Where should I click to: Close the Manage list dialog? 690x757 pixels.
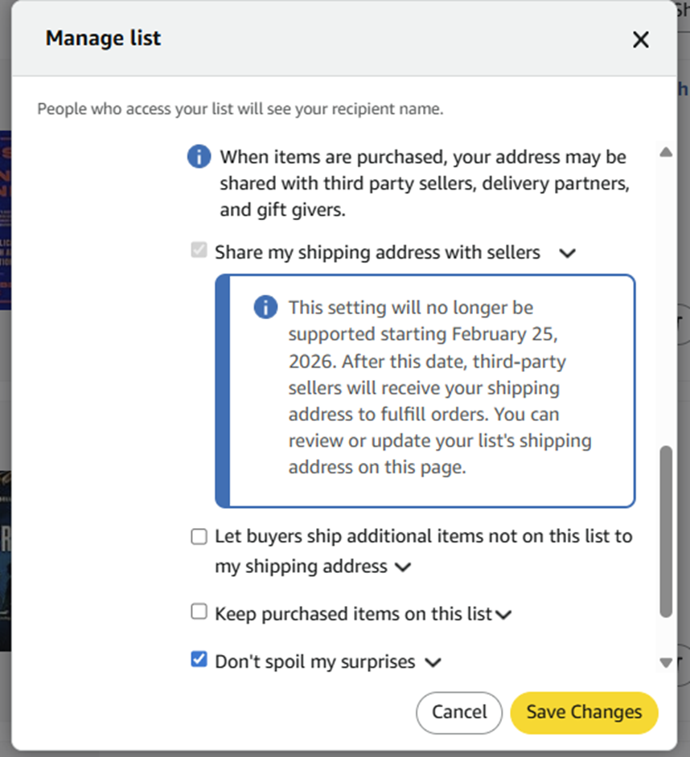pyautogui.click(x=640, y=39)
